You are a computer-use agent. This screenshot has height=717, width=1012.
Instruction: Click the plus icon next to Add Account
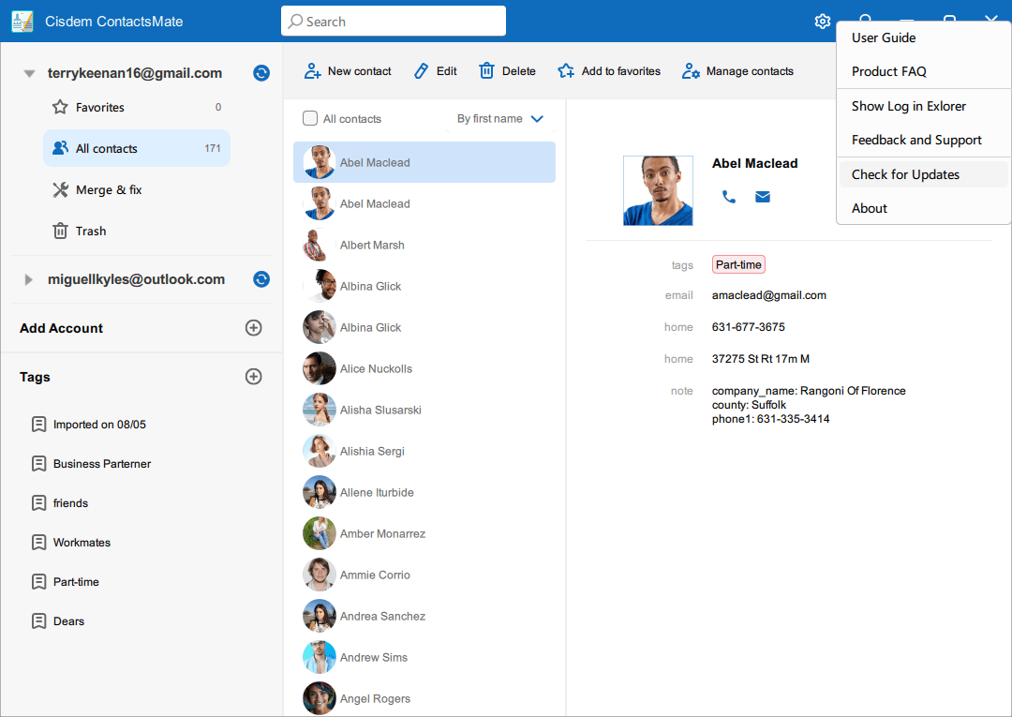253,328
